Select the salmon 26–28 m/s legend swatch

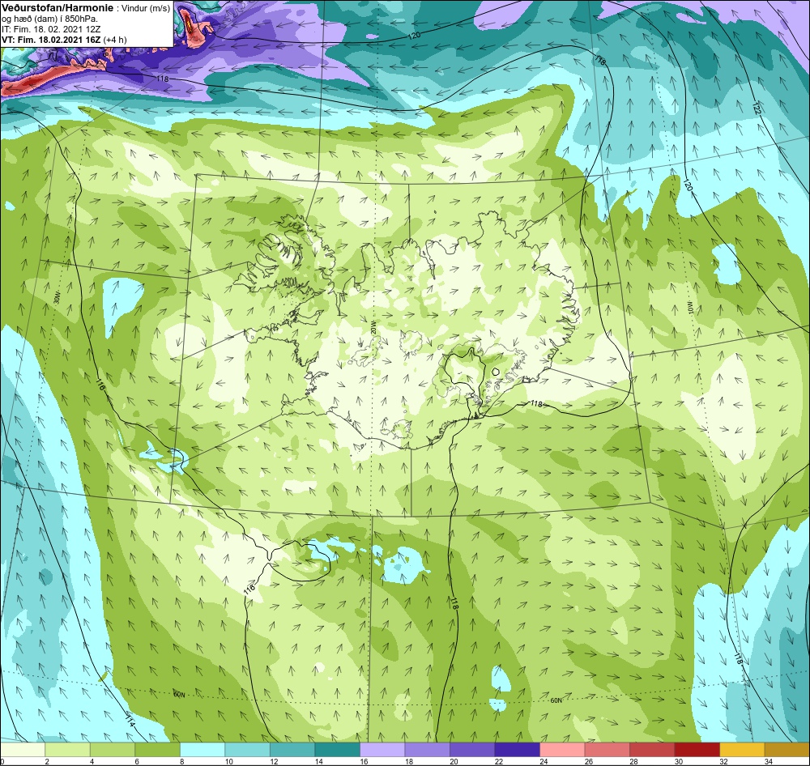tap(607, 750)
